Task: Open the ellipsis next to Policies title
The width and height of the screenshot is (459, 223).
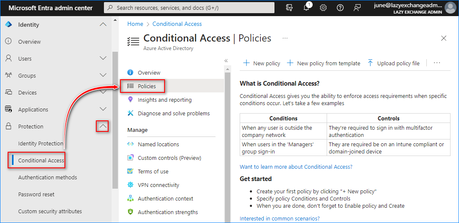Action: (x=285, y=38)
